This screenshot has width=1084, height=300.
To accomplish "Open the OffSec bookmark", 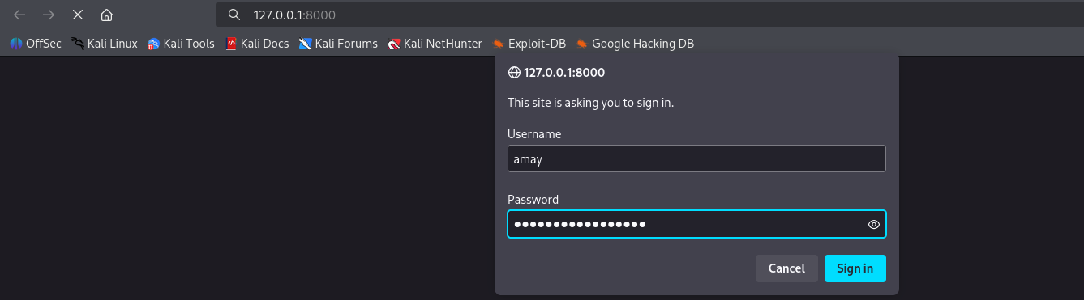I will click(36, 44).
